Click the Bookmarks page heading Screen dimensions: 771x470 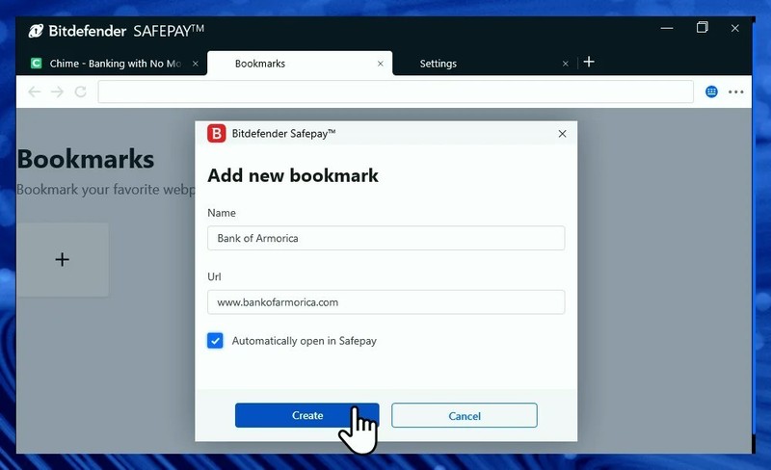click(x=86, y=159)
